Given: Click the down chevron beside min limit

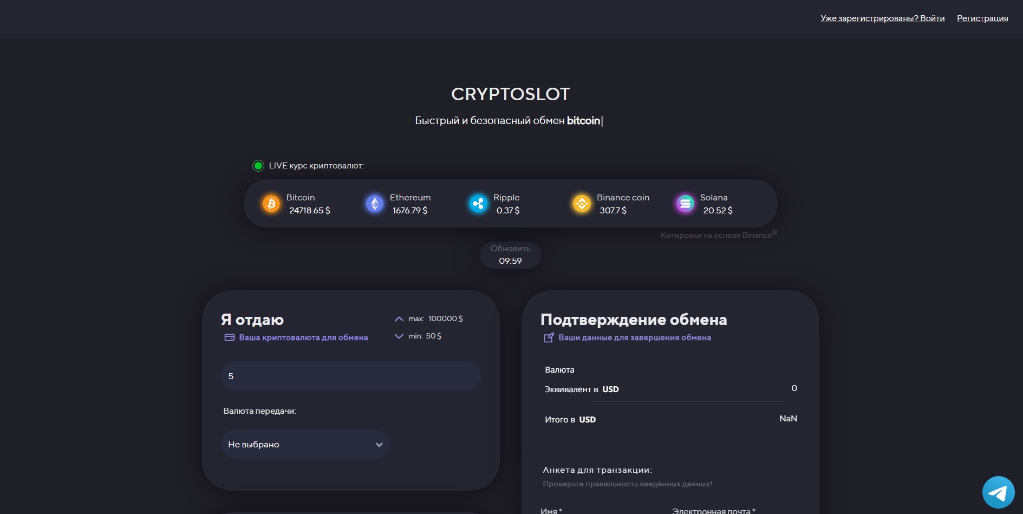Looking at the screenshot, I should [399, 336].
